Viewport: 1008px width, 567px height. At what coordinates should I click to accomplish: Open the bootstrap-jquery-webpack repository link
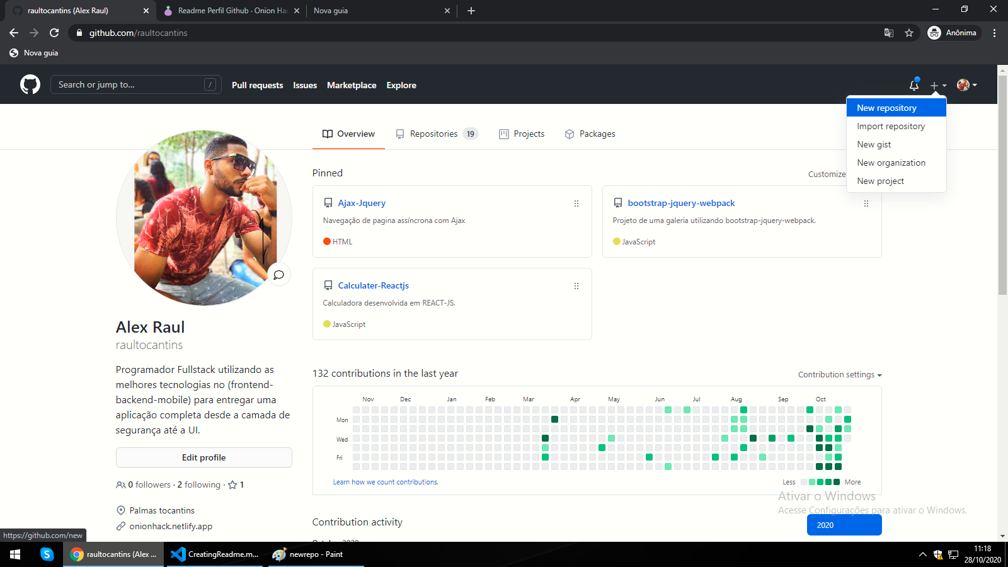[681, 203]
